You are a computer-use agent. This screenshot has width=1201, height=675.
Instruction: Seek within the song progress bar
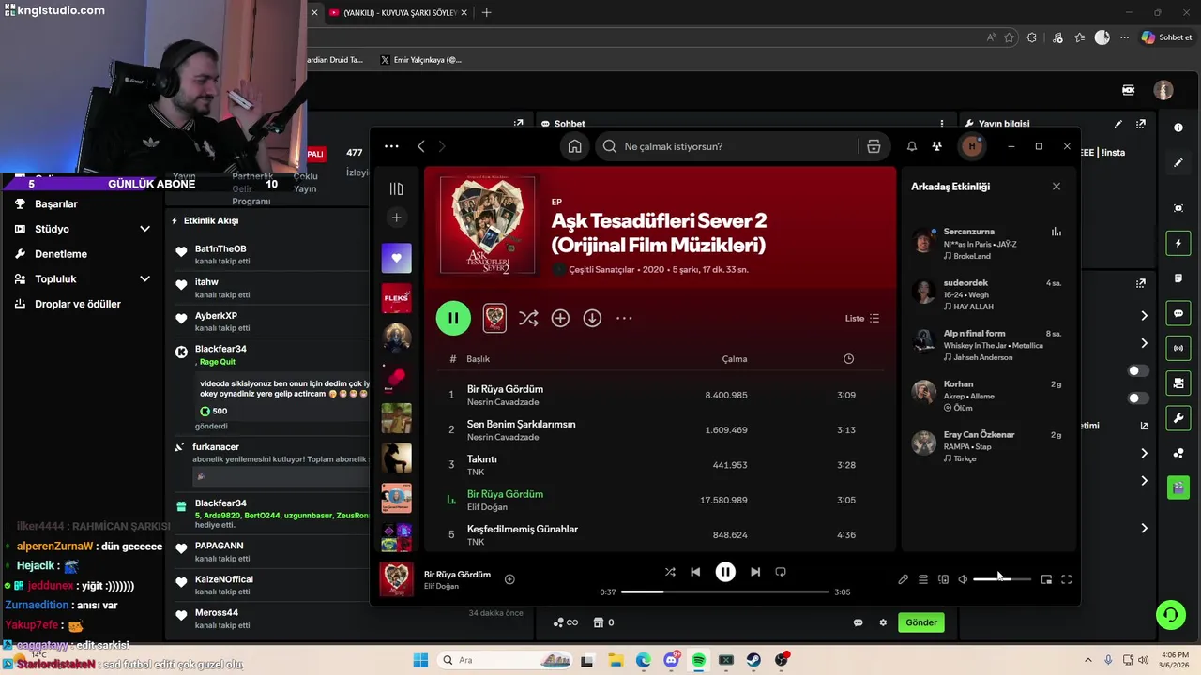click(725, 592)
